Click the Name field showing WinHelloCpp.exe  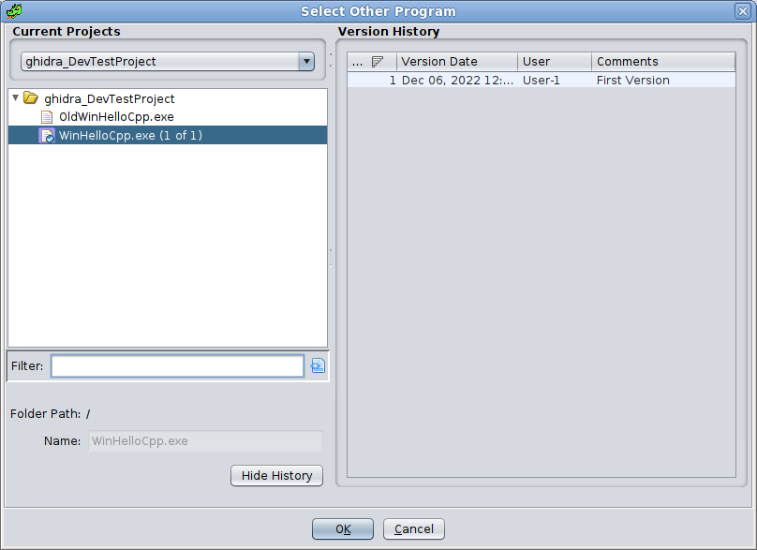(205, 441)
